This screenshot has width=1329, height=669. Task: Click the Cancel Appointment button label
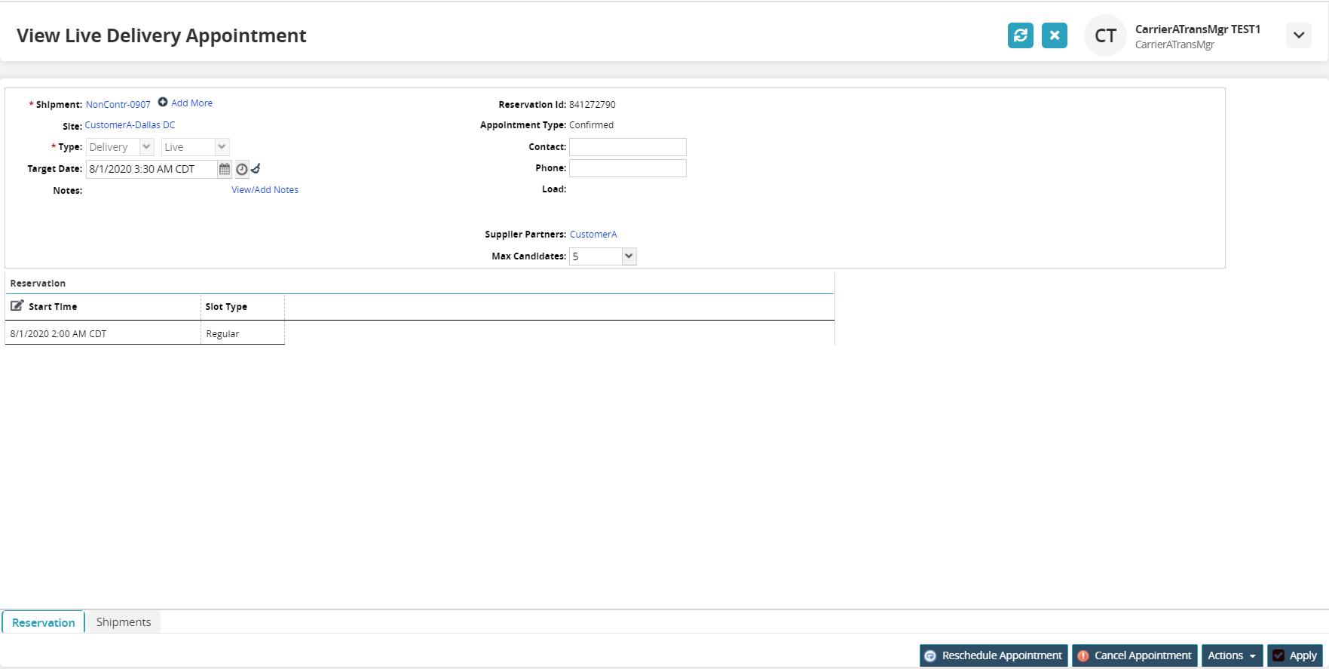click(x=1143, y=655)
